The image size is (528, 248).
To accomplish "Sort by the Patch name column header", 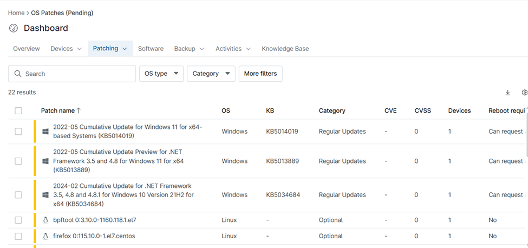I will 57,110.
